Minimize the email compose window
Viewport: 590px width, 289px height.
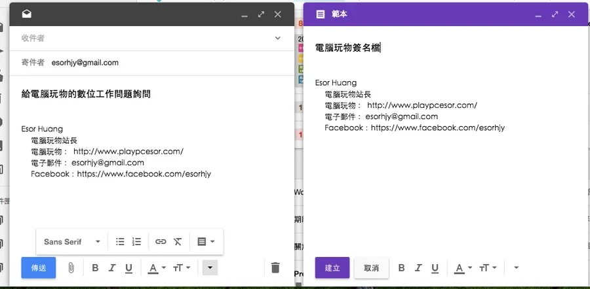coord(245,15)
